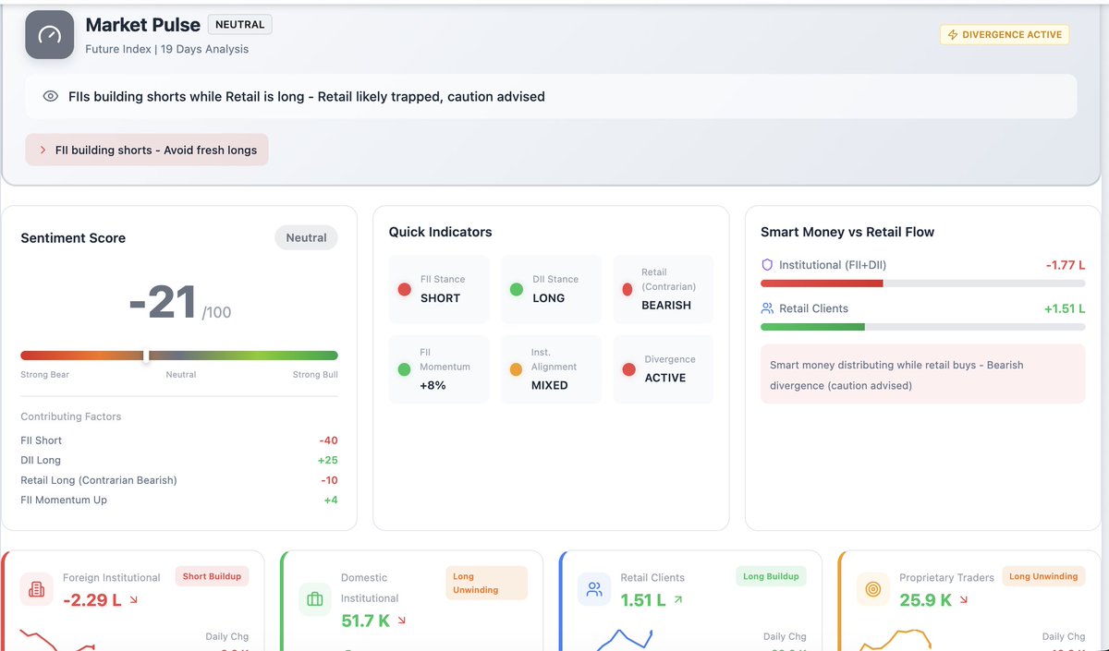Click the Neutral pill in Sentiment Score
This screenshot has height=651, width=1109.
click(x=306, y=237)
